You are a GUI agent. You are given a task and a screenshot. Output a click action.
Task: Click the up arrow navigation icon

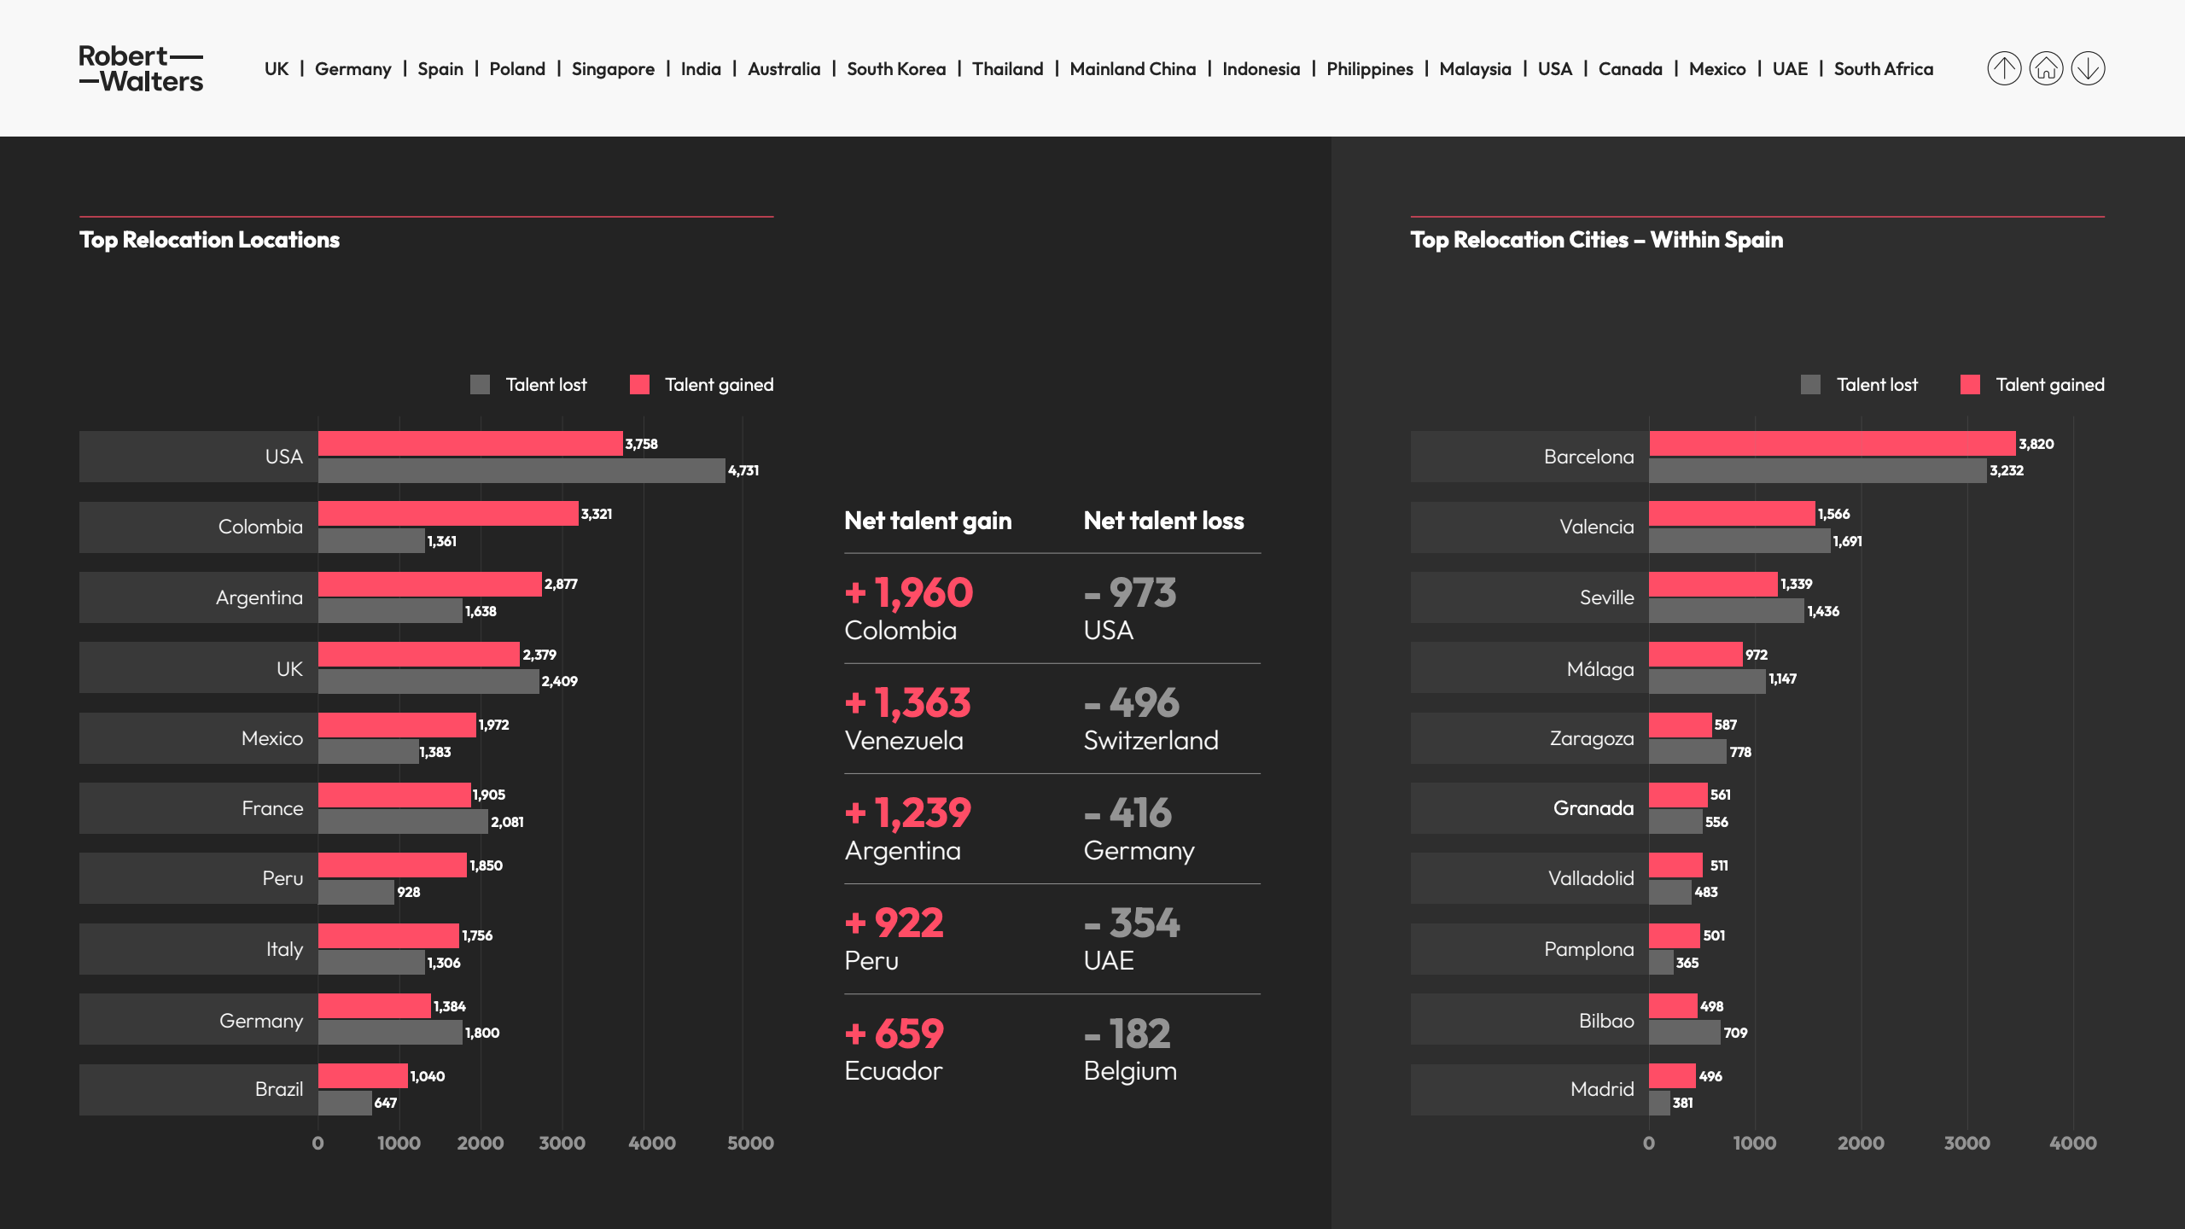(2004, 68)
